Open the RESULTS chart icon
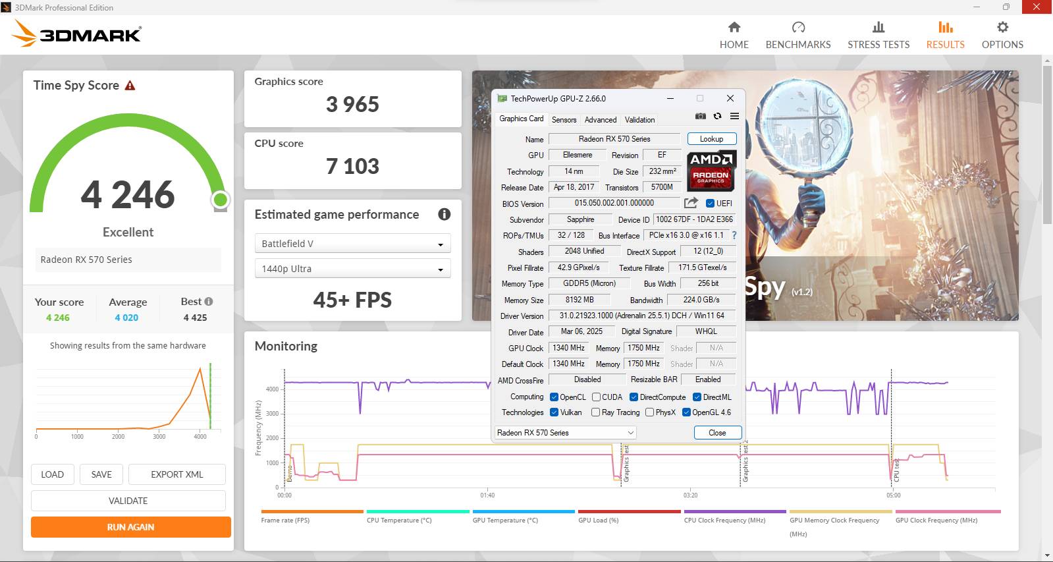This screenshot has width=1053, height=562. [x=945, y=27]
